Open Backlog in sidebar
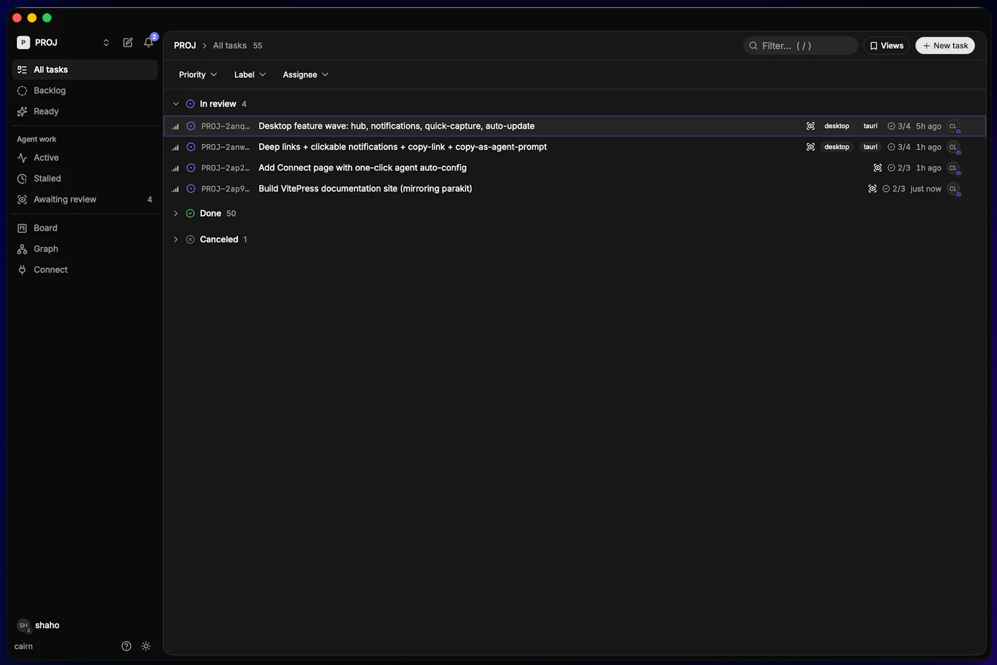 pos(85,90)
